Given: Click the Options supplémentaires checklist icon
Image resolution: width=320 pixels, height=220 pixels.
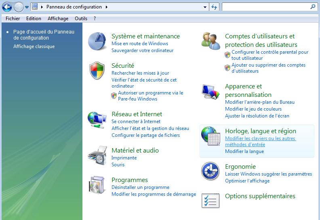Looking at the screenshot, I should 211,201.
